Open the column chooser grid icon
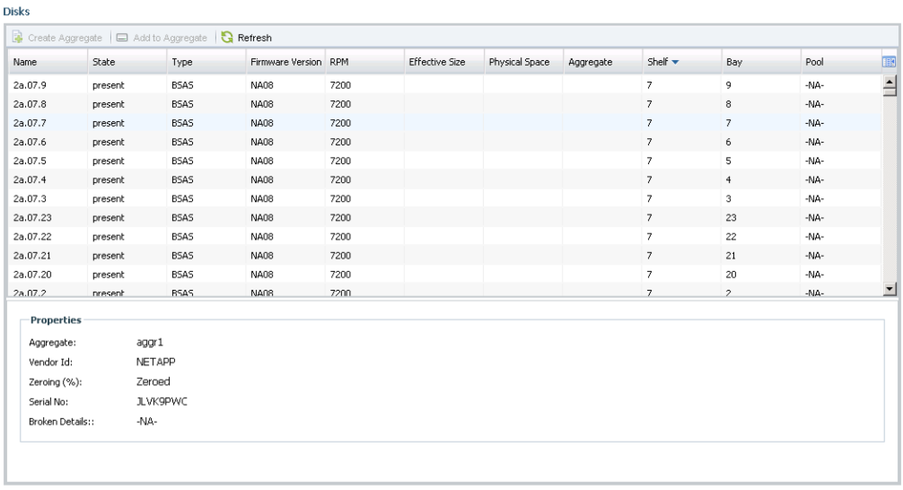The image size is (903, 490). tap(888, 62)
